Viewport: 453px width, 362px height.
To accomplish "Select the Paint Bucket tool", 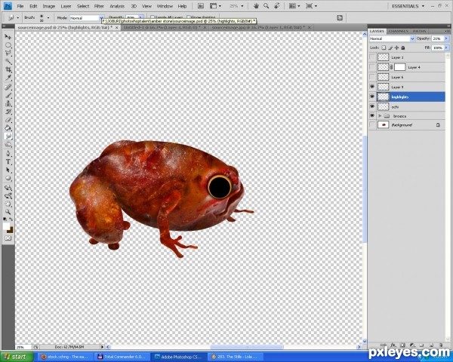I will (x=8, y=128).
